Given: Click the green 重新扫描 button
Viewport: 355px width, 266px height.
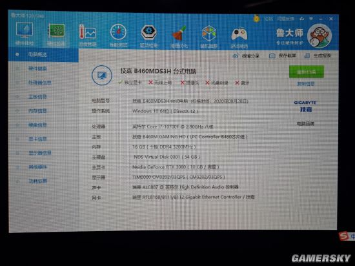Looking at the screenshot, I should click(x=307, y=72).
